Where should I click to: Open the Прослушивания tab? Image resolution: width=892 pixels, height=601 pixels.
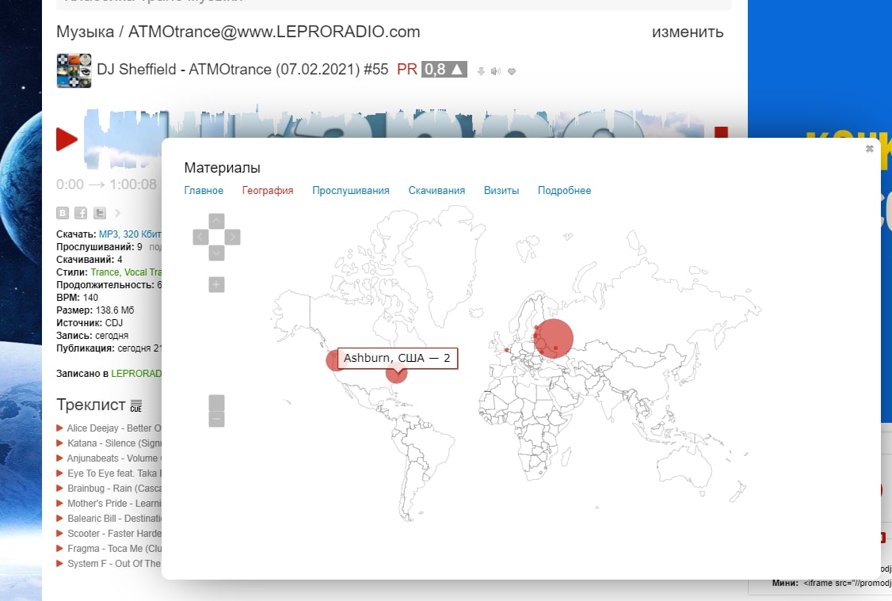[350, 191]
